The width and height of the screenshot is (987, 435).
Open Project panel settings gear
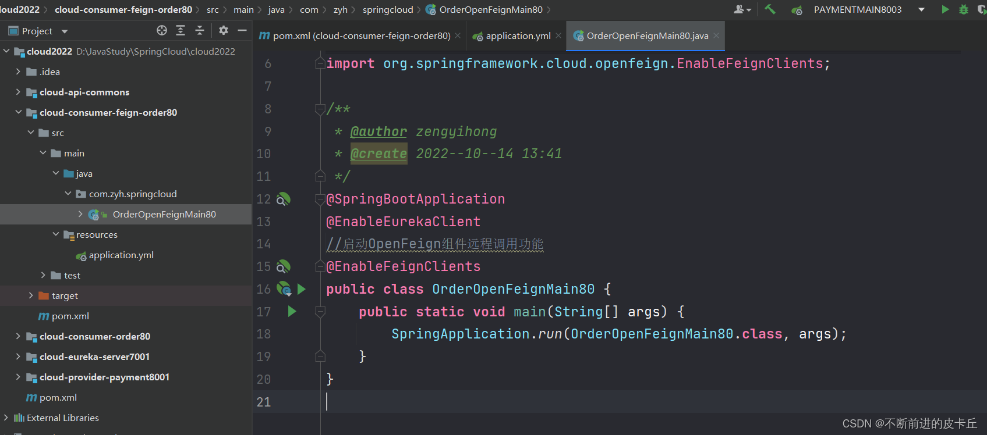pos(224,30)
